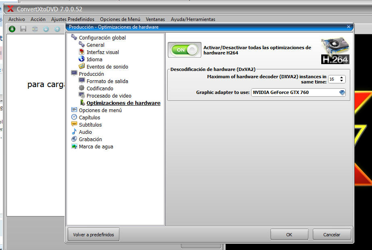Click the Grabación disc icon
372x250 pixels.
[x=74, y=139]
